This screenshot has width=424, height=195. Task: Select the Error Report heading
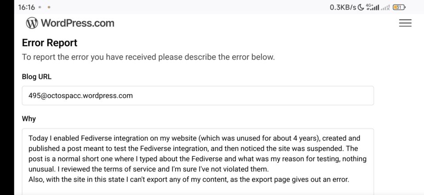pos(49,43)
